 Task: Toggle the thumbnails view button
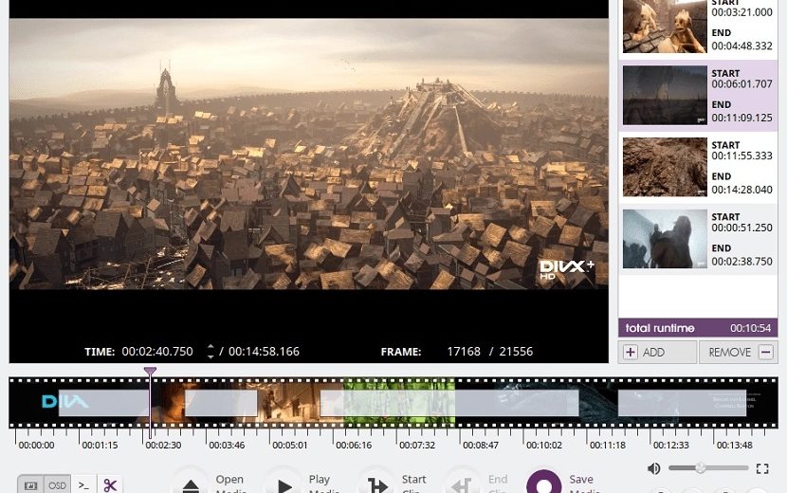[30, 485]
